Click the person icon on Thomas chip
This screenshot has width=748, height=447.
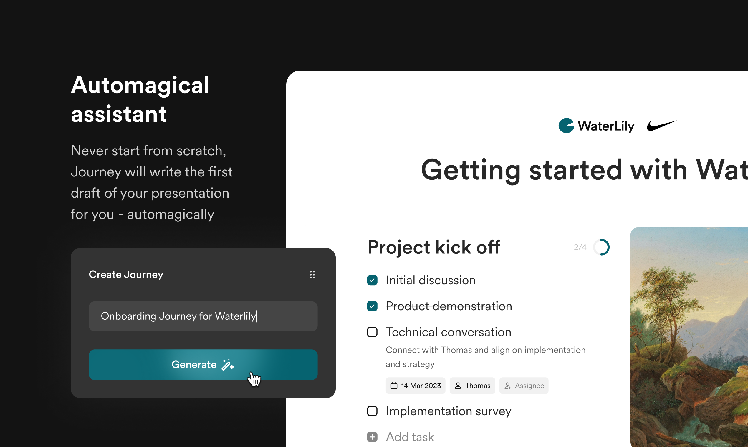[458, 386]
